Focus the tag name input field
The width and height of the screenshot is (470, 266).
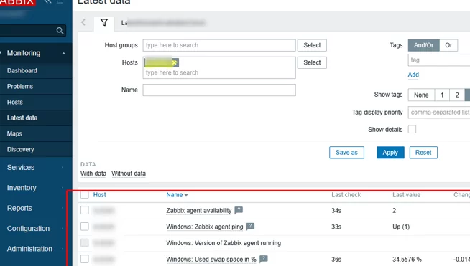pyautogui.click(x=439, y=60)
